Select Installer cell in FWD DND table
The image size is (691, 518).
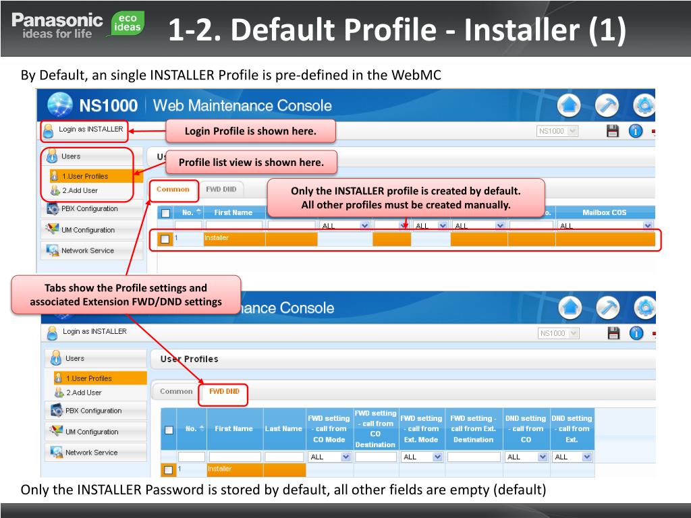(x=235, y=469)
